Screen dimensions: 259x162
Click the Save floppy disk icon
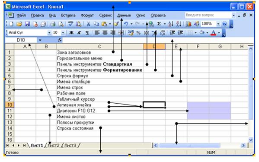(27, 24)
